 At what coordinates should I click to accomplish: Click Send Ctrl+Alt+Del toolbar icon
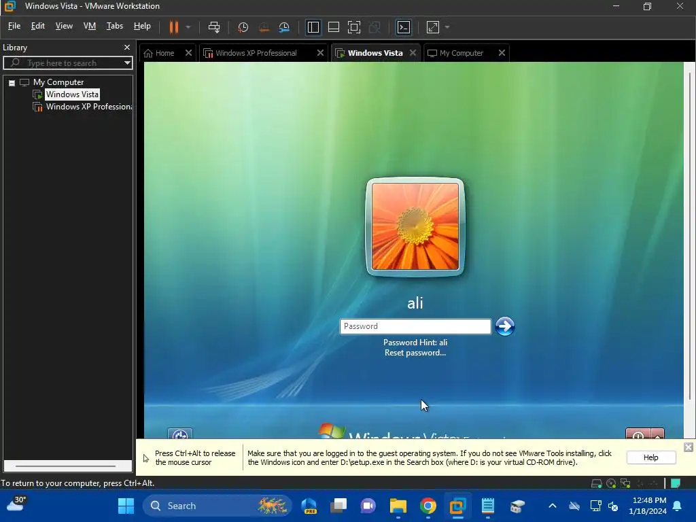(x=214, y=27)
